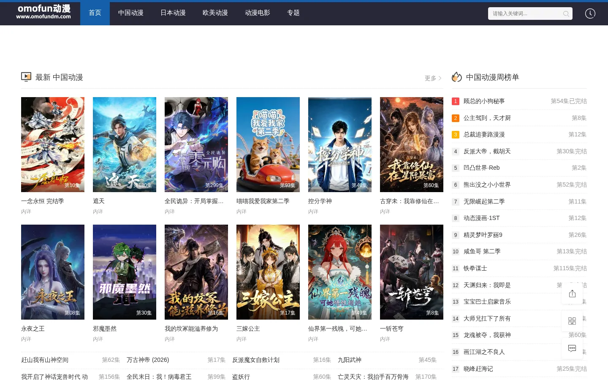Screen dimensions: 608x380
Task: Open ranking entry 动态漫画·1ST
Action: pyautogui.click(x=482, y=218)
